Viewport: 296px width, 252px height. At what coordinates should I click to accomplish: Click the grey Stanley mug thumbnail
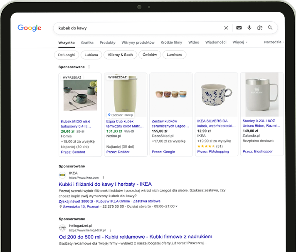pos(262,95)
